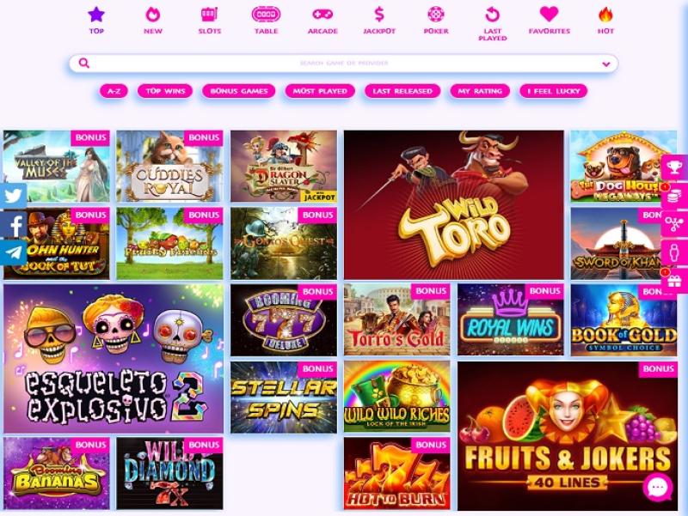Open the Last Played tab
The image size is (688, 516).
(492, 24)
